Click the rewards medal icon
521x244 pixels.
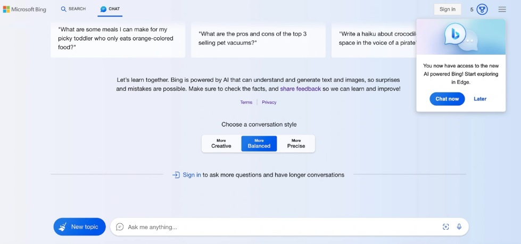tap(482, 9)
